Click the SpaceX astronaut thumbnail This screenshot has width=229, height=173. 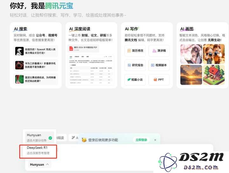click(19, 51)
